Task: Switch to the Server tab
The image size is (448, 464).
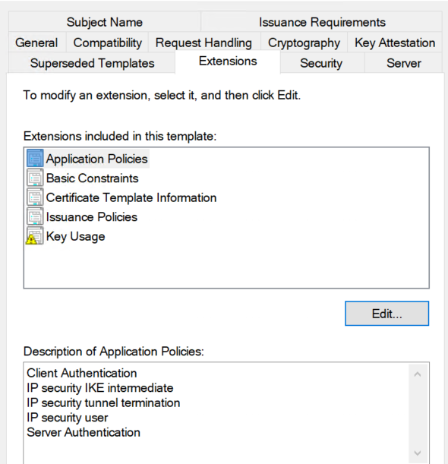Action: (404, 63)
